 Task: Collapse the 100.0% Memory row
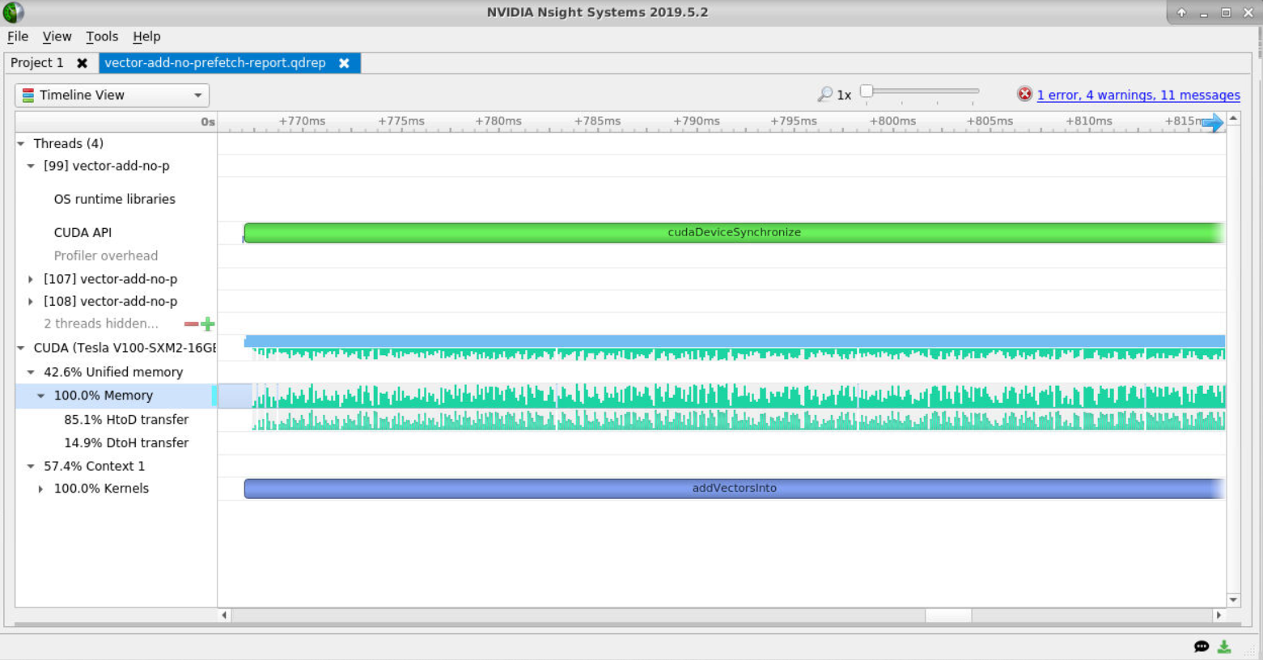coord(40,396)
